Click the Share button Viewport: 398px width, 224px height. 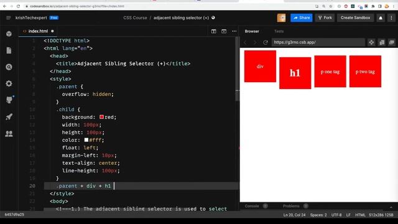point(302,18)
